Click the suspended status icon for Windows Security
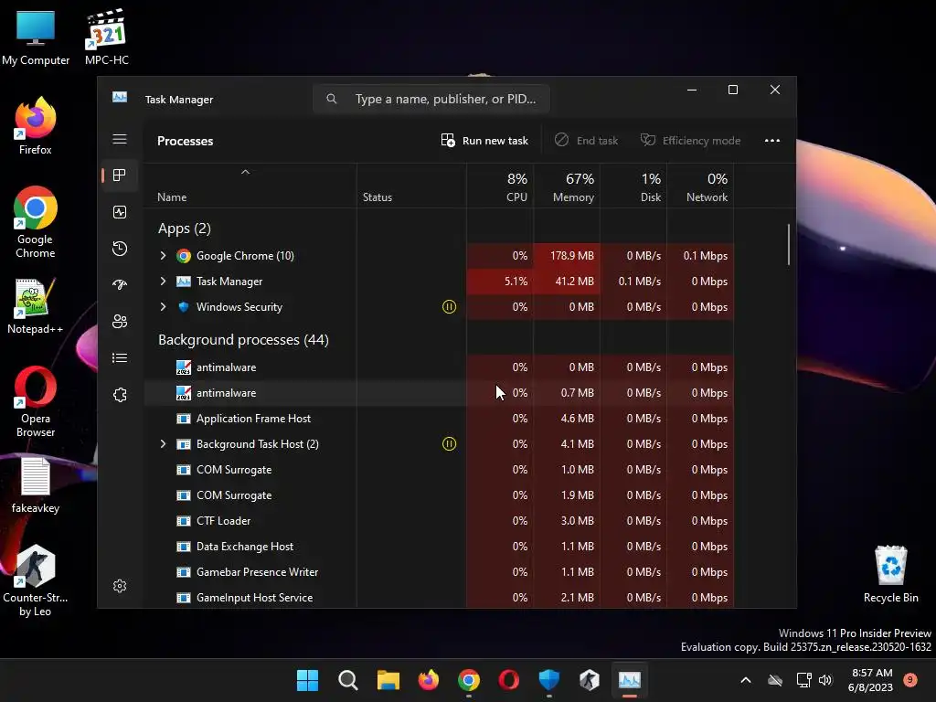 click(x=449, y=307)
